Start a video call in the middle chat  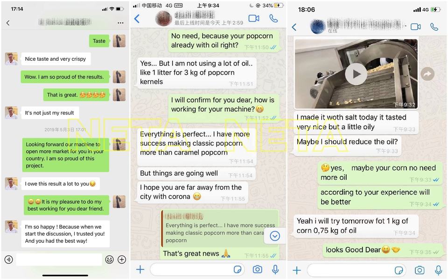[254, 19]
